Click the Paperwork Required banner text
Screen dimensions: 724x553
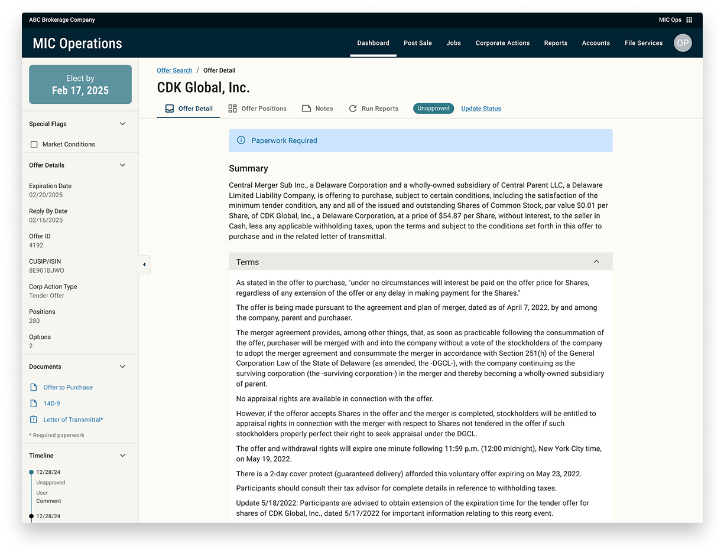point(284,140)
